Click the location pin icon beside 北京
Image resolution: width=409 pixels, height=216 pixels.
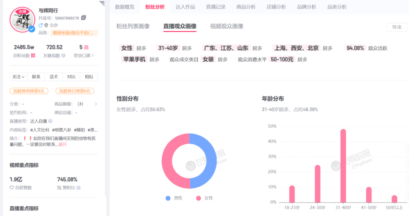point(46,25)
